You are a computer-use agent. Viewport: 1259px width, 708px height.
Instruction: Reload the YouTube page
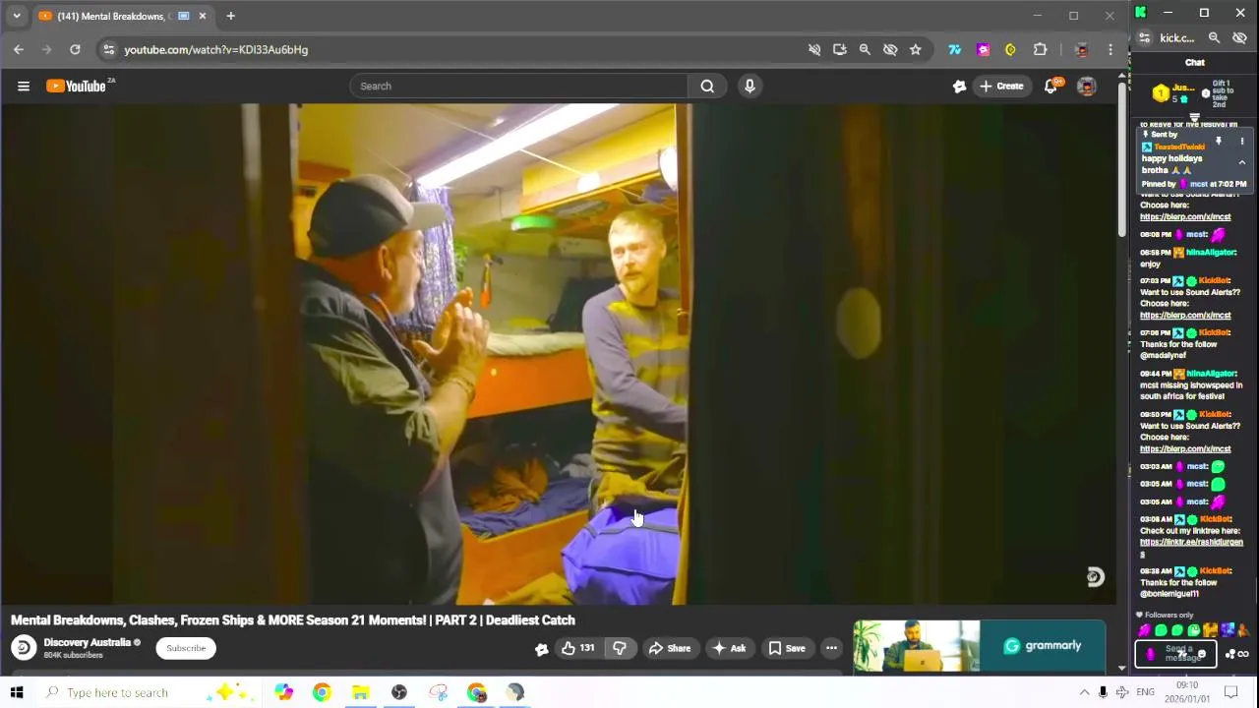tap(75, 49)
